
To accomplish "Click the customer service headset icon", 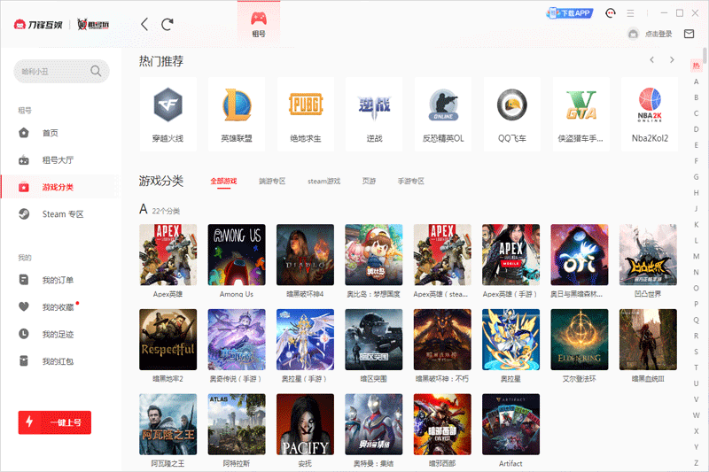I will click(611, 13).
